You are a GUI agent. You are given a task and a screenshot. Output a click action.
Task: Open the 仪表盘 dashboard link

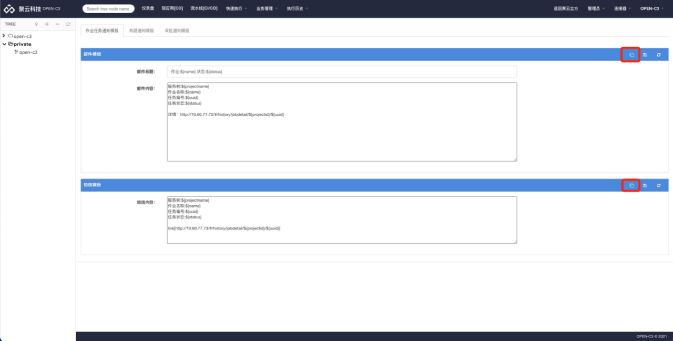point(148,8)
